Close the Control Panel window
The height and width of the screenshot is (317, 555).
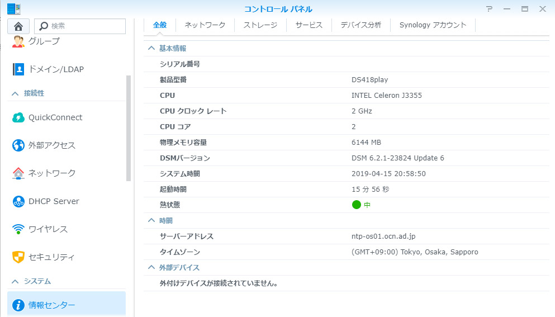(x=543, y=9)
